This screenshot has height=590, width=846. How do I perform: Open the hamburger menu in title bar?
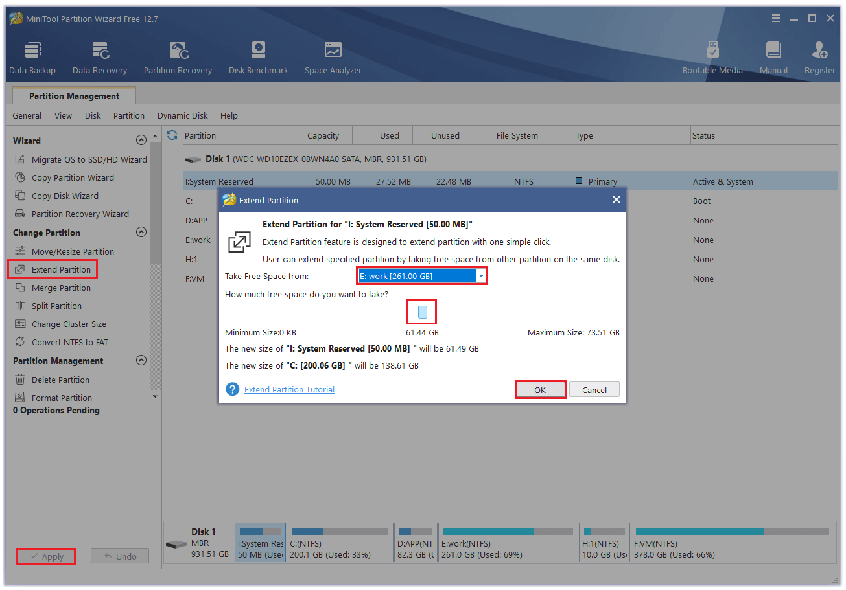click(776, 19)
